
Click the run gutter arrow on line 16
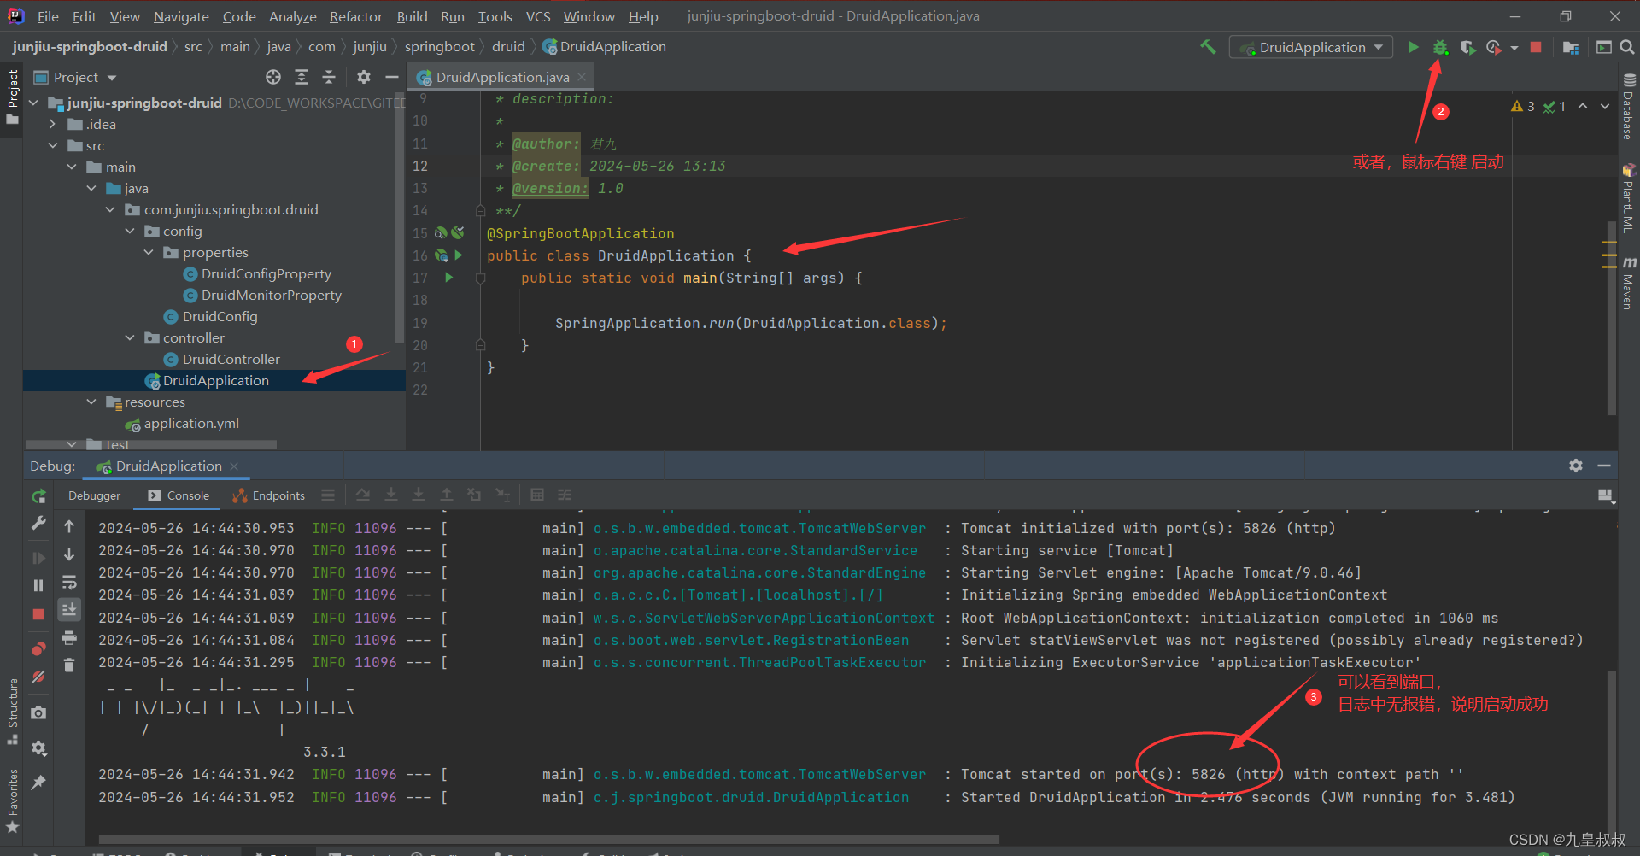point(459,255)
